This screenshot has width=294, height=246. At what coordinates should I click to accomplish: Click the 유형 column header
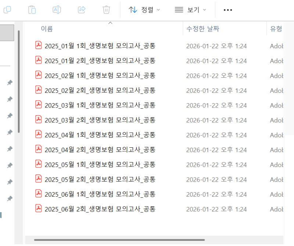tap(276, 29)
